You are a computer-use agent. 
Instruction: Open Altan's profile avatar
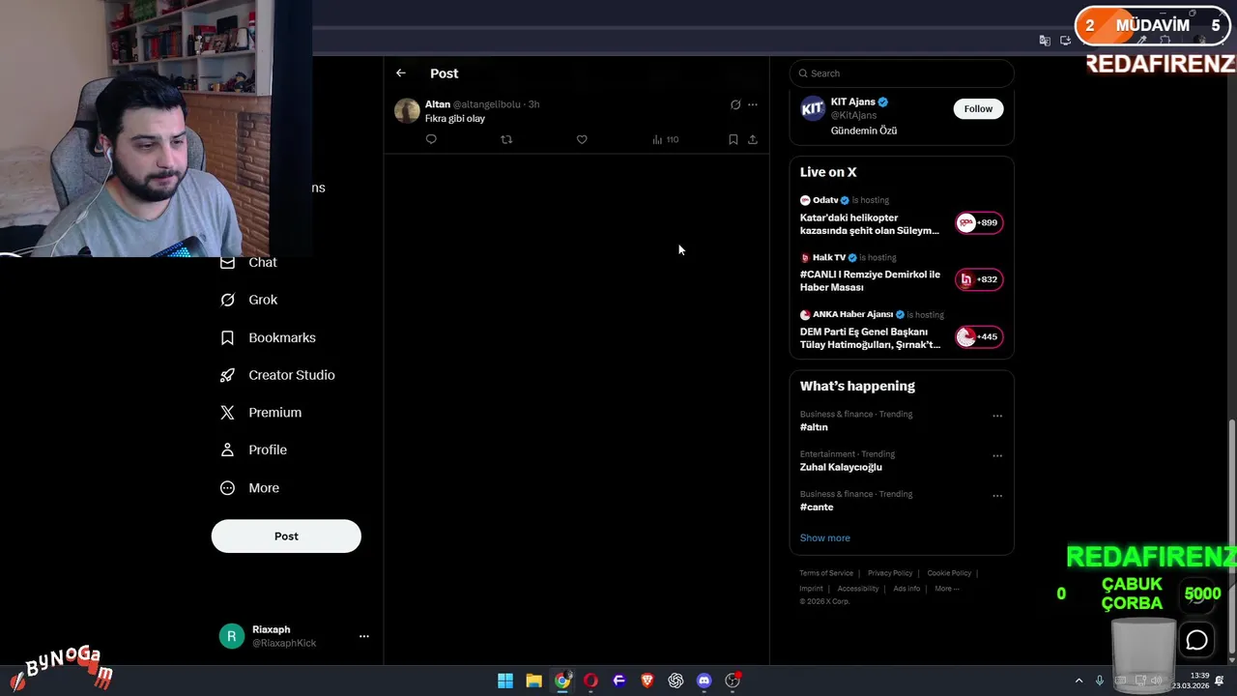[407, 110]
